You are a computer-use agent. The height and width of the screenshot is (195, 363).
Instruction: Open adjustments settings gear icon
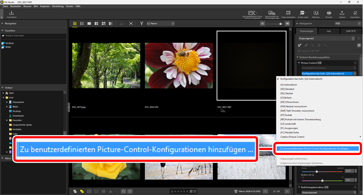359,45
